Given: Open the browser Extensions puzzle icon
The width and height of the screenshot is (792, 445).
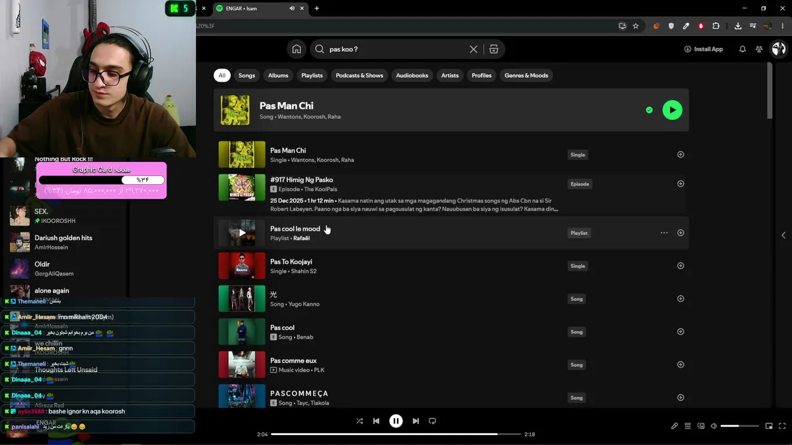Looking at the screenshot, I should point(716,26).
